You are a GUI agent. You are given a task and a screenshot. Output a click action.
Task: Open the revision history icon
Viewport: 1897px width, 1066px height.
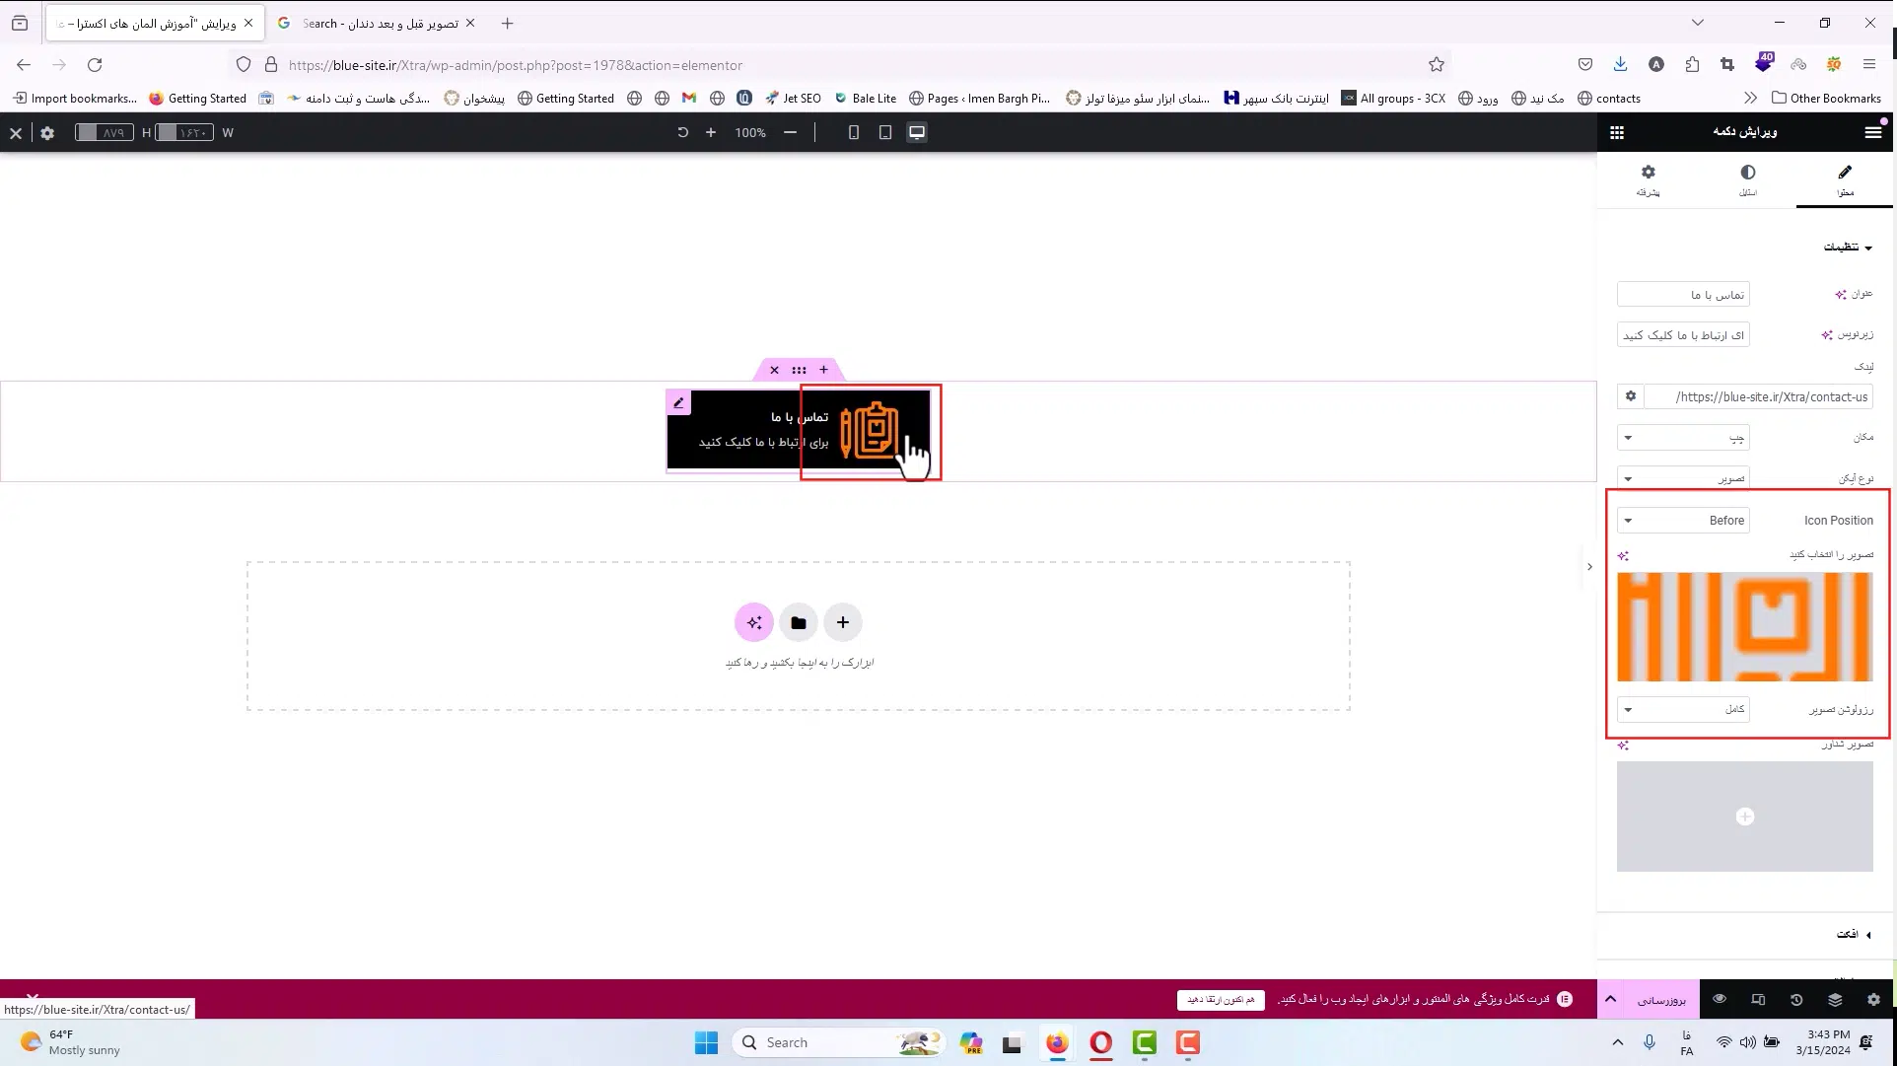(1796, 1000)
